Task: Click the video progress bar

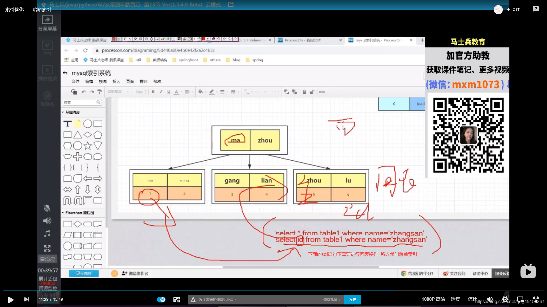Action: coord(273,291)
